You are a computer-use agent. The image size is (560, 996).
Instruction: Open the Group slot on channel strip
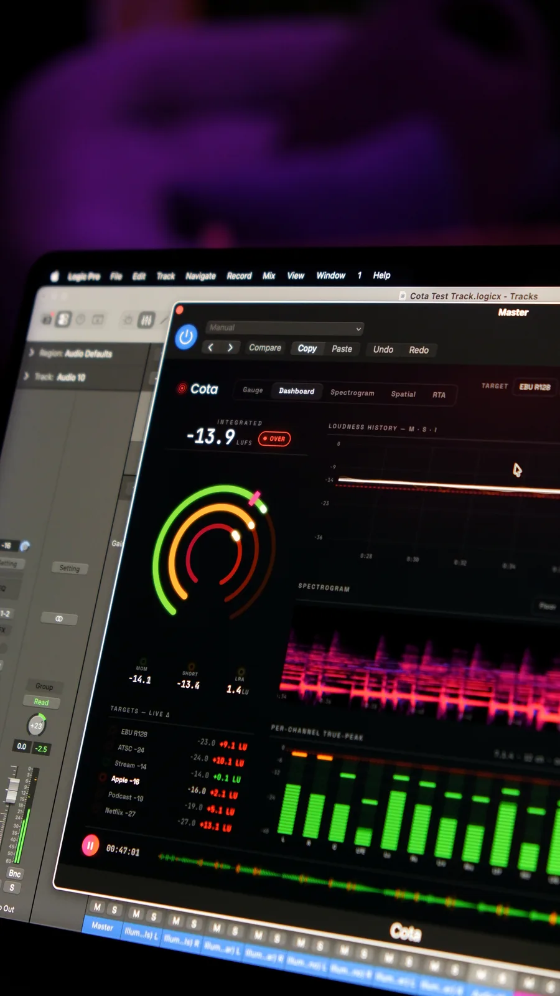click(x=44, y=686)
